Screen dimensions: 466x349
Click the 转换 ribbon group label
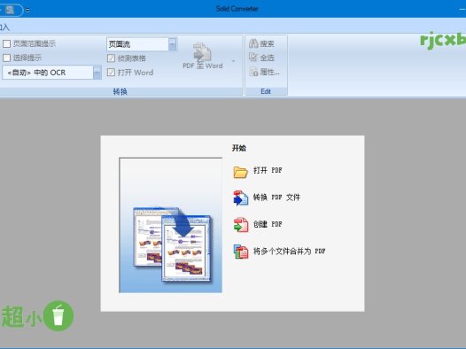(120, 91)
